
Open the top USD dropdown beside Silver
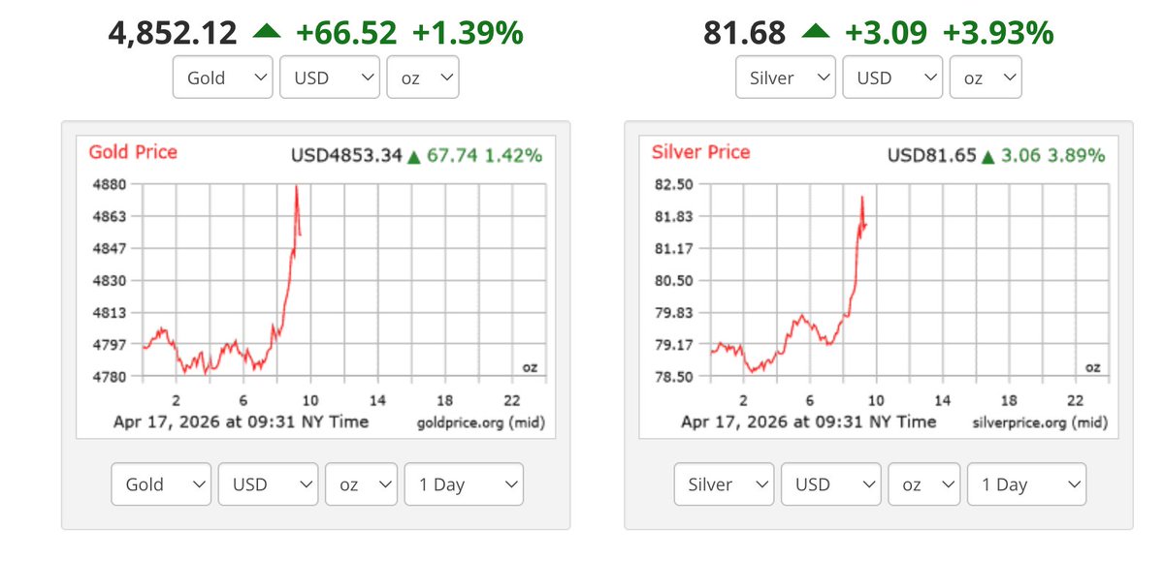click(x=892, y=78)
